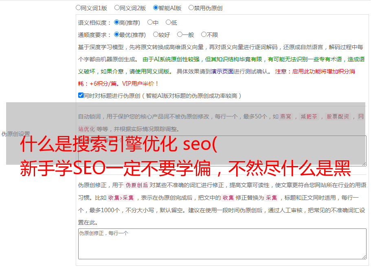Select the 同义词1版 radio option
371x267 pixels.
coord(78,8)
